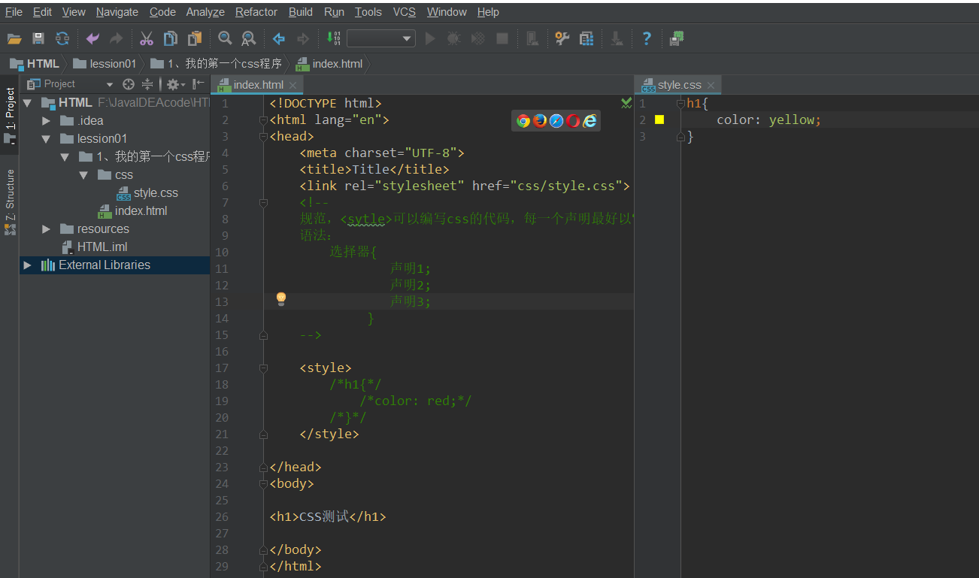Click the lightbulb intention icon

pos(281,299)
